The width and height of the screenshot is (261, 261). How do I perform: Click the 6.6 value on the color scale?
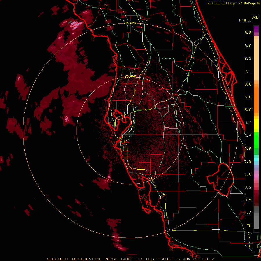pos(248,84)
